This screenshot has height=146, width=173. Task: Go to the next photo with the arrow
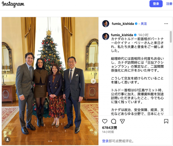[93, 81]
